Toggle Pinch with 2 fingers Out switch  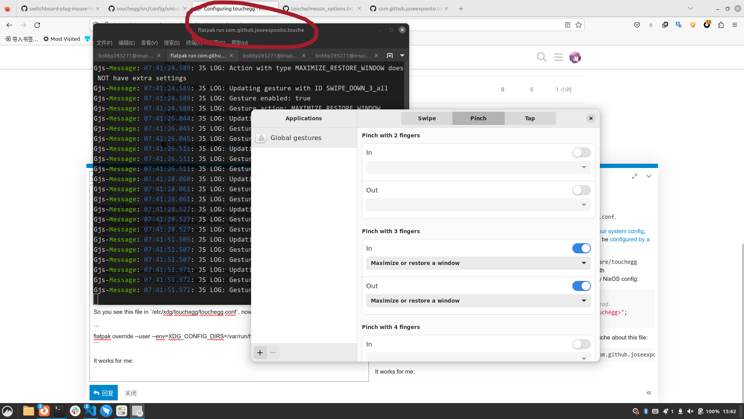[x=581, y=190]
